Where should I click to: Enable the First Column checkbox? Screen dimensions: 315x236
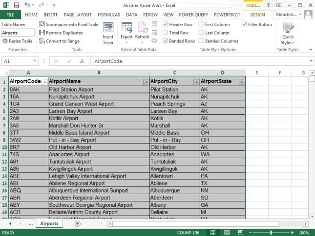coord(201,24)
